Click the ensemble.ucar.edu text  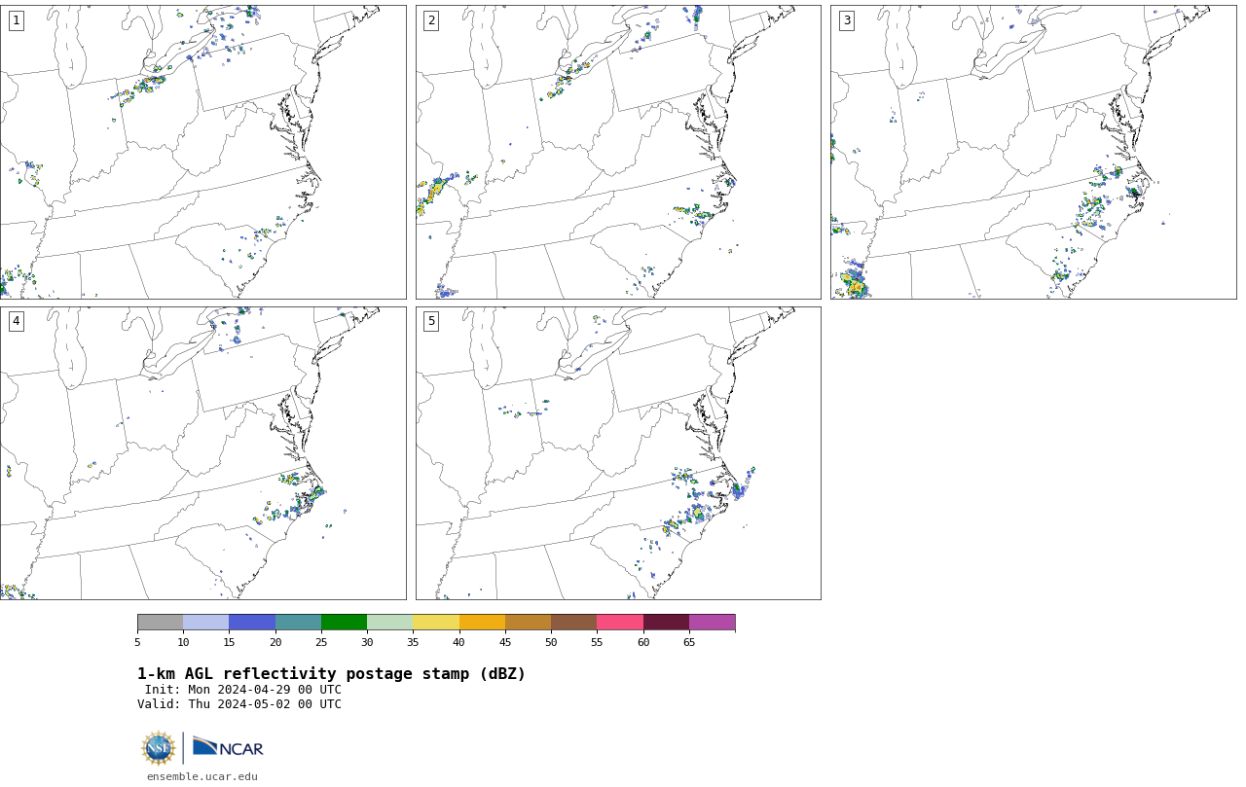click(x=202, y=776)
